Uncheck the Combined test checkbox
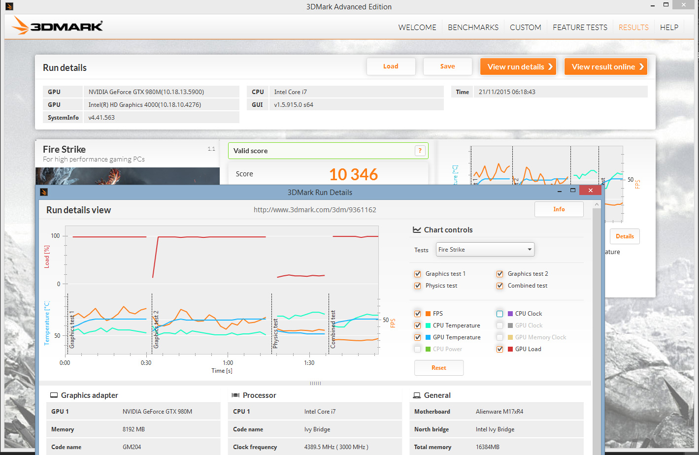 click(x=500, y=286)
